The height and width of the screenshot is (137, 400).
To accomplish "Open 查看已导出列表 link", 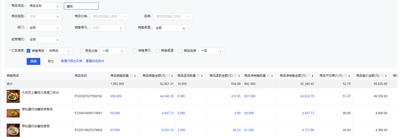I will tap(72, 61).
